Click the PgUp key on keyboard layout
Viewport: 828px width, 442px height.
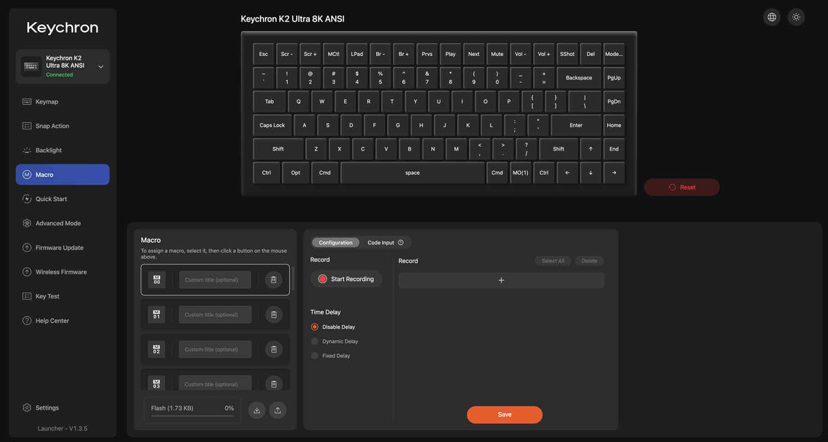614,77
